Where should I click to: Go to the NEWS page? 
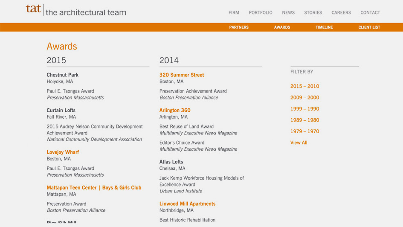288,13
